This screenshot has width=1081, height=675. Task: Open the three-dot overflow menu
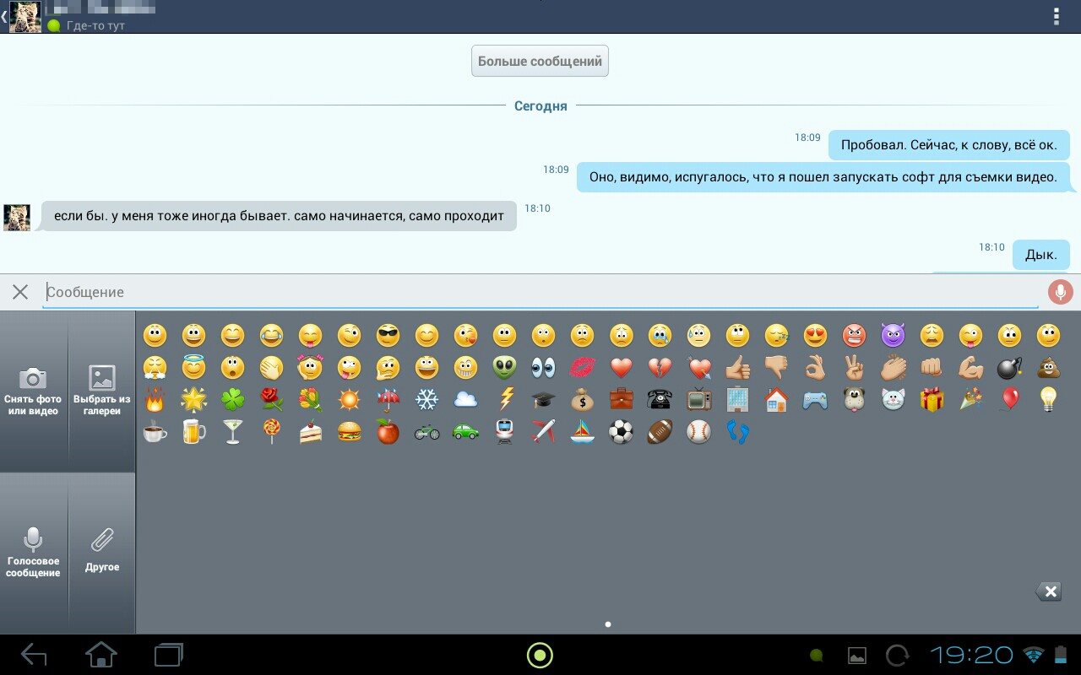point(1056,17)
